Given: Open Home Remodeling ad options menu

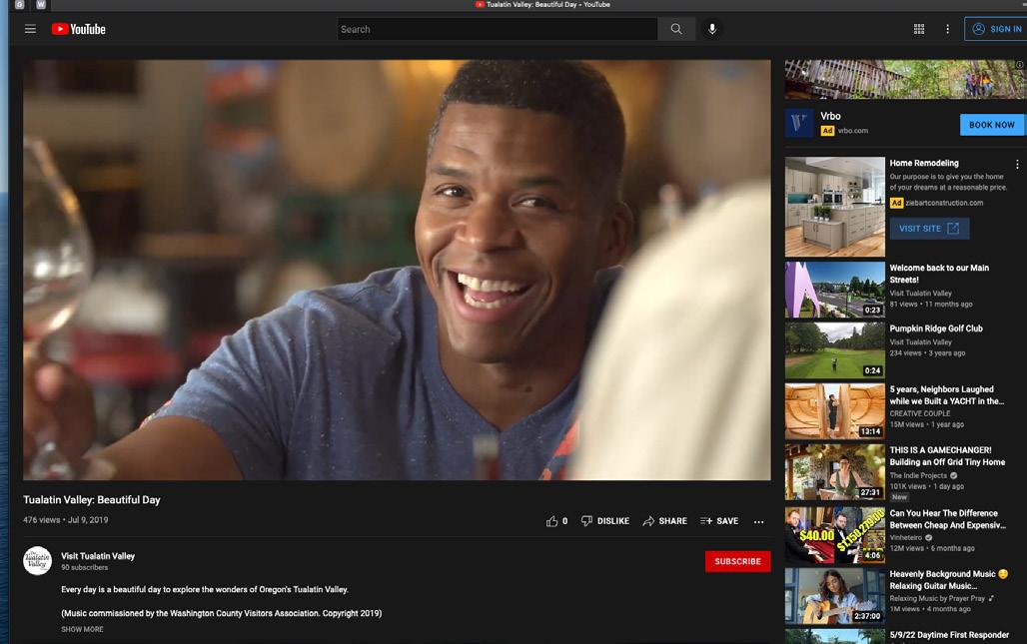Looking at the screenshot, I should (1017, 165).
